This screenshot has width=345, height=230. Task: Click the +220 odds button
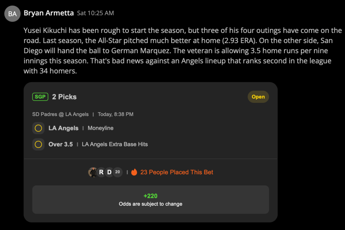pos(150,200)
